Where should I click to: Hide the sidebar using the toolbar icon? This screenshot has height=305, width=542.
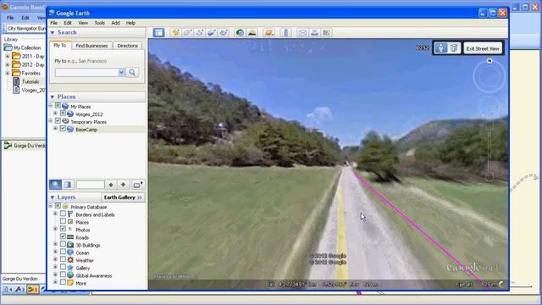pos(158,32)
